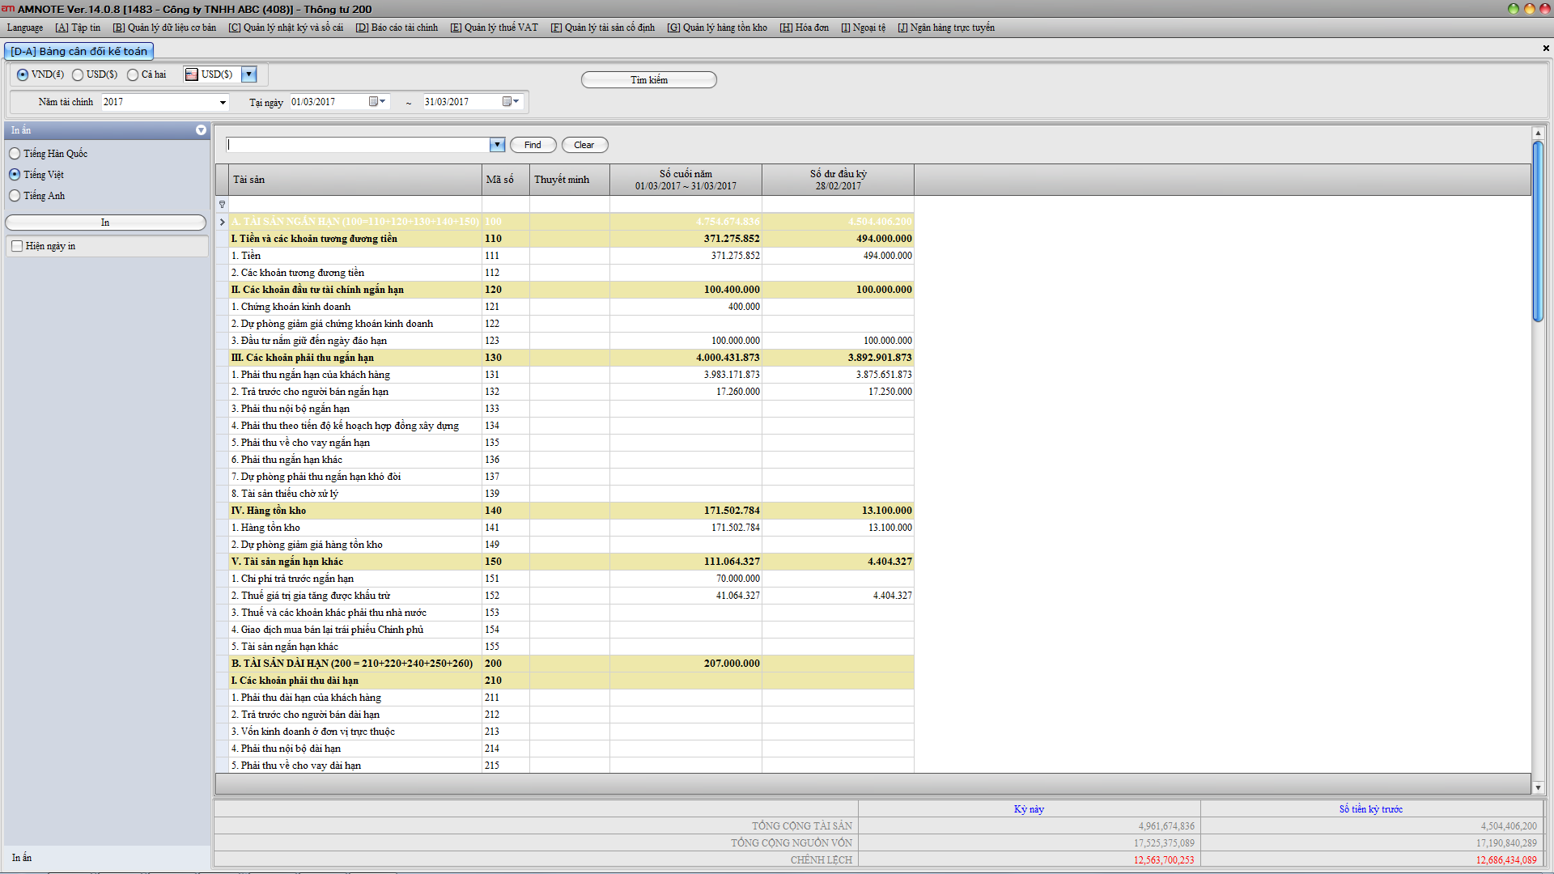Click the grid search text field
The image size is (1554, 874).
358,145
